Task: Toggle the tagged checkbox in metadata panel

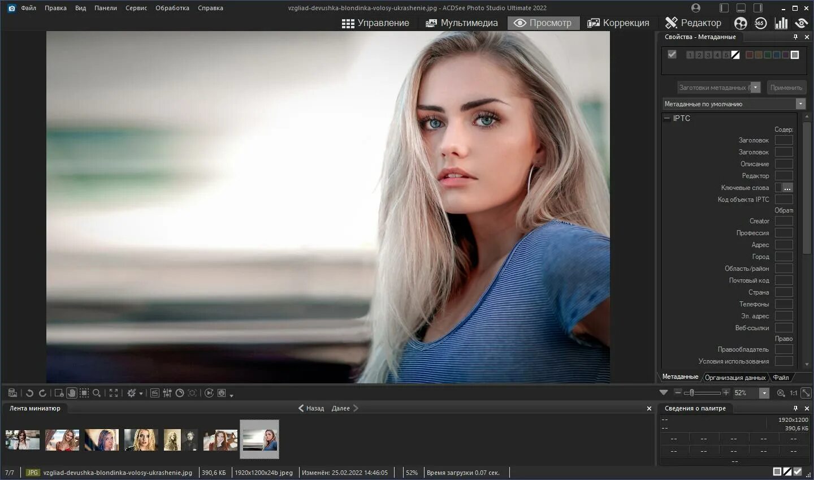Action: [x=672, y=55]
